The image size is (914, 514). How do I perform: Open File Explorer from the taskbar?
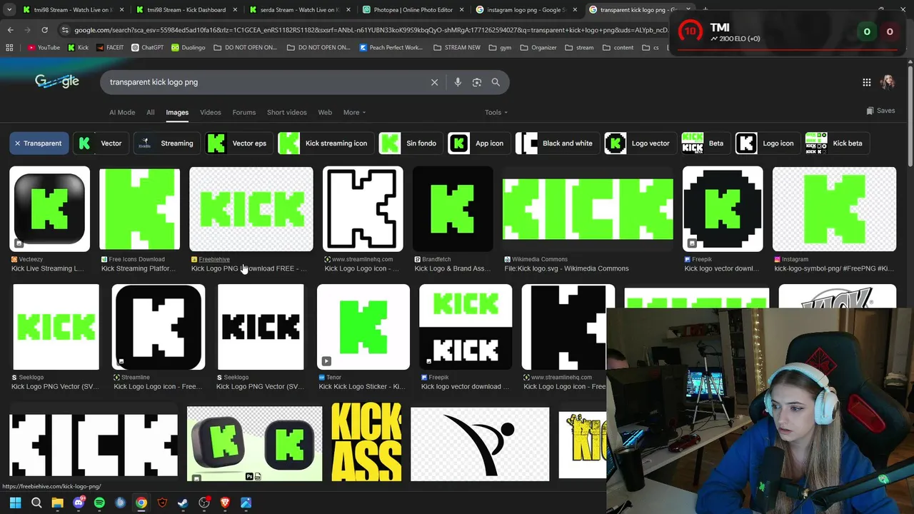(57, 503)
